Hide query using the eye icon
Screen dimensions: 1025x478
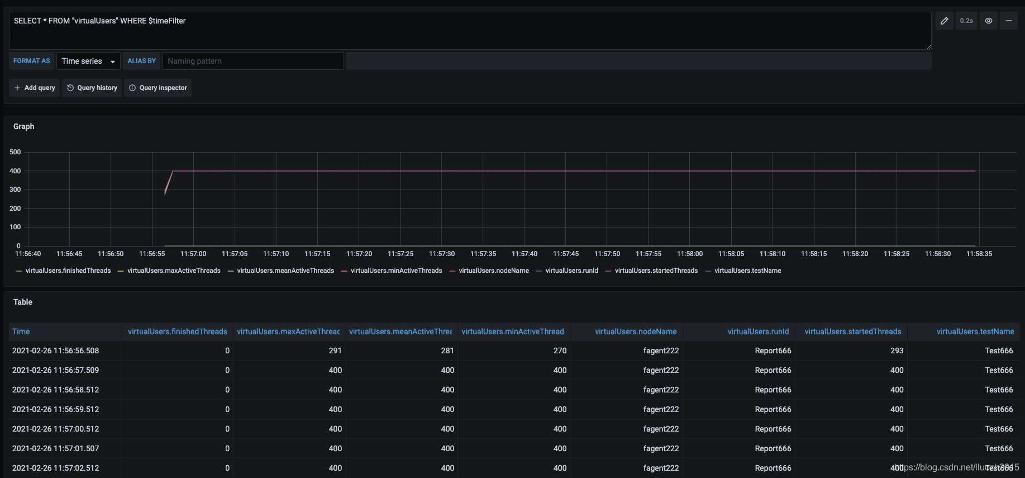click(988, 21)
